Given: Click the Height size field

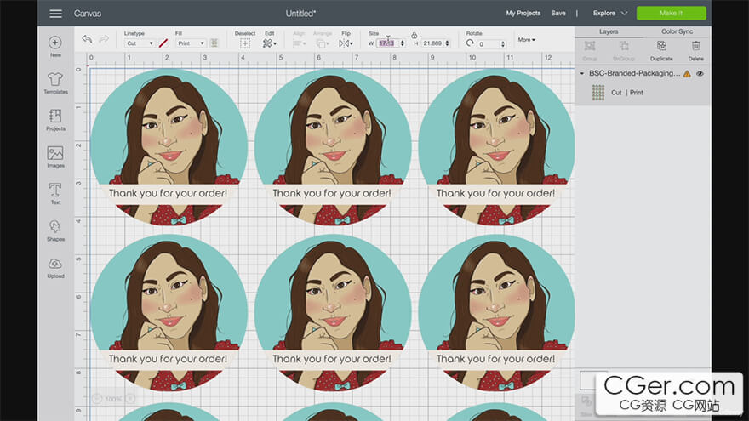Looking at the screenshot, I should (x=432, y=43).
